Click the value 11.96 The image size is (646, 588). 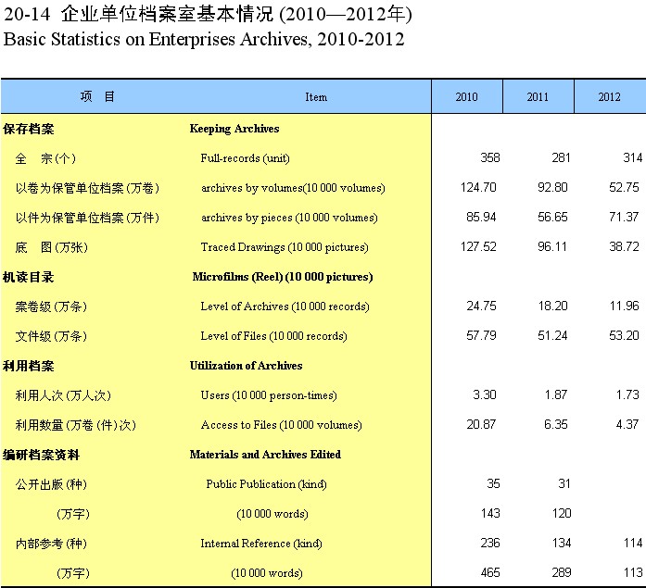click(624, 306)
